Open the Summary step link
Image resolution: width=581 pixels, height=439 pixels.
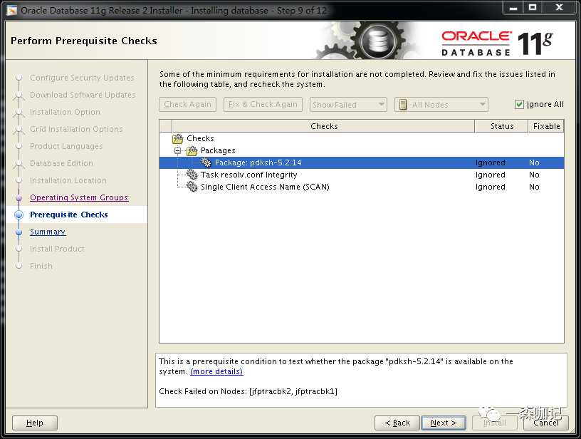pyautogui.click(x=48, y=232)
